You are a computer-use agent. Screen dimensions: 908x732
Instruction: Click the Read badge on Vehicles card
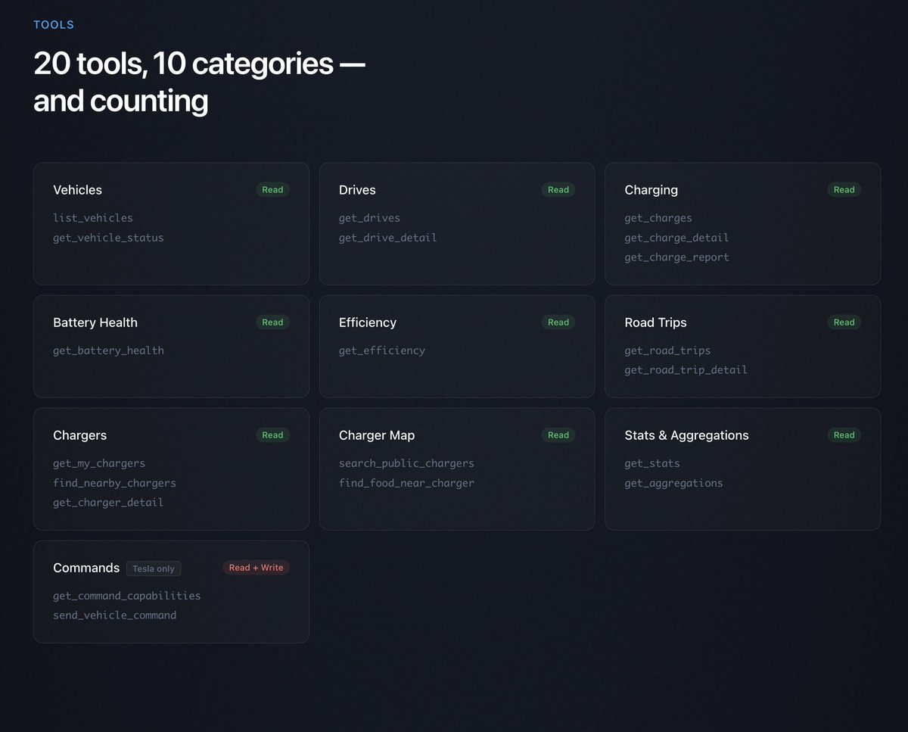272,190
